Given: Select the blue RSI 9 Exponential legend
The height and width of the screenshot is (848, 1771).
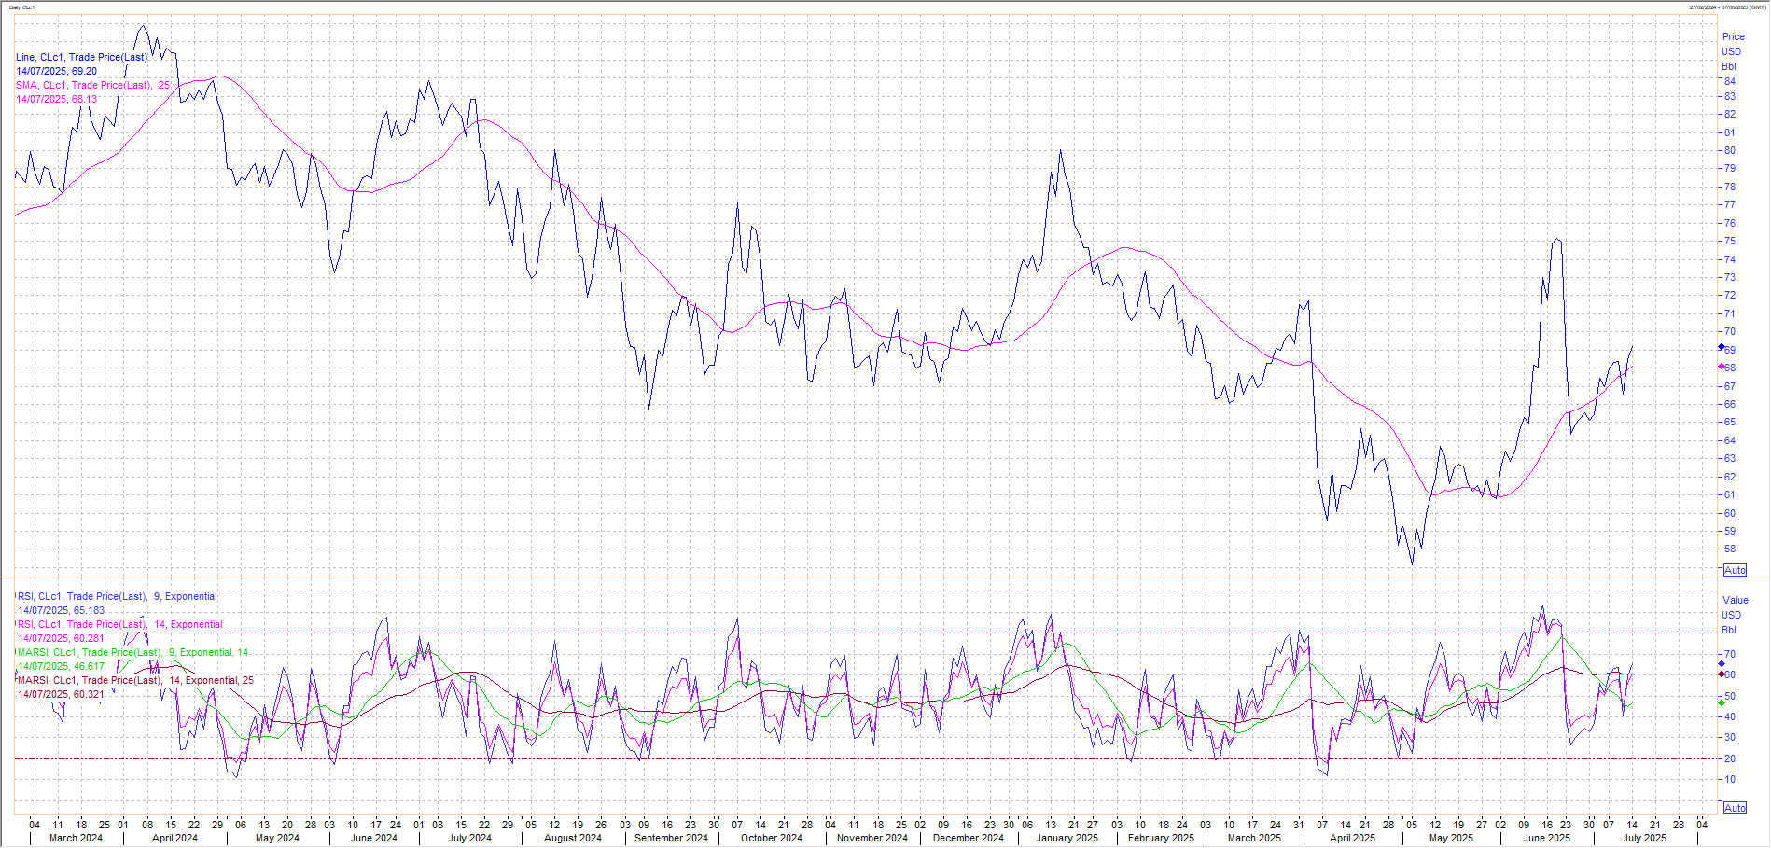Looking at the screenshot, I should click(117, 596).
